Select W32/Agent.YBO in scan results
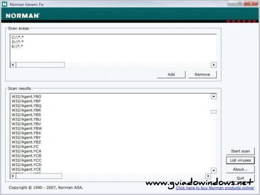This screenshot has width=260, height=195. coord(27,97)
